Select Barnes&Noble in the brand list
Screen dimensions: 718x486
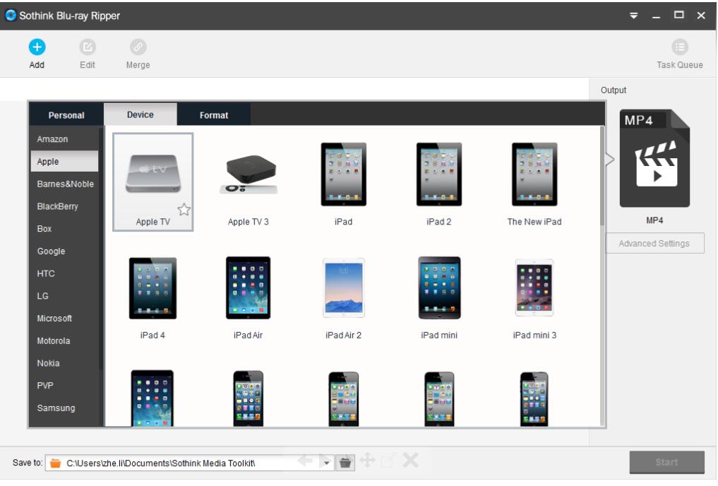pos(64,184)
